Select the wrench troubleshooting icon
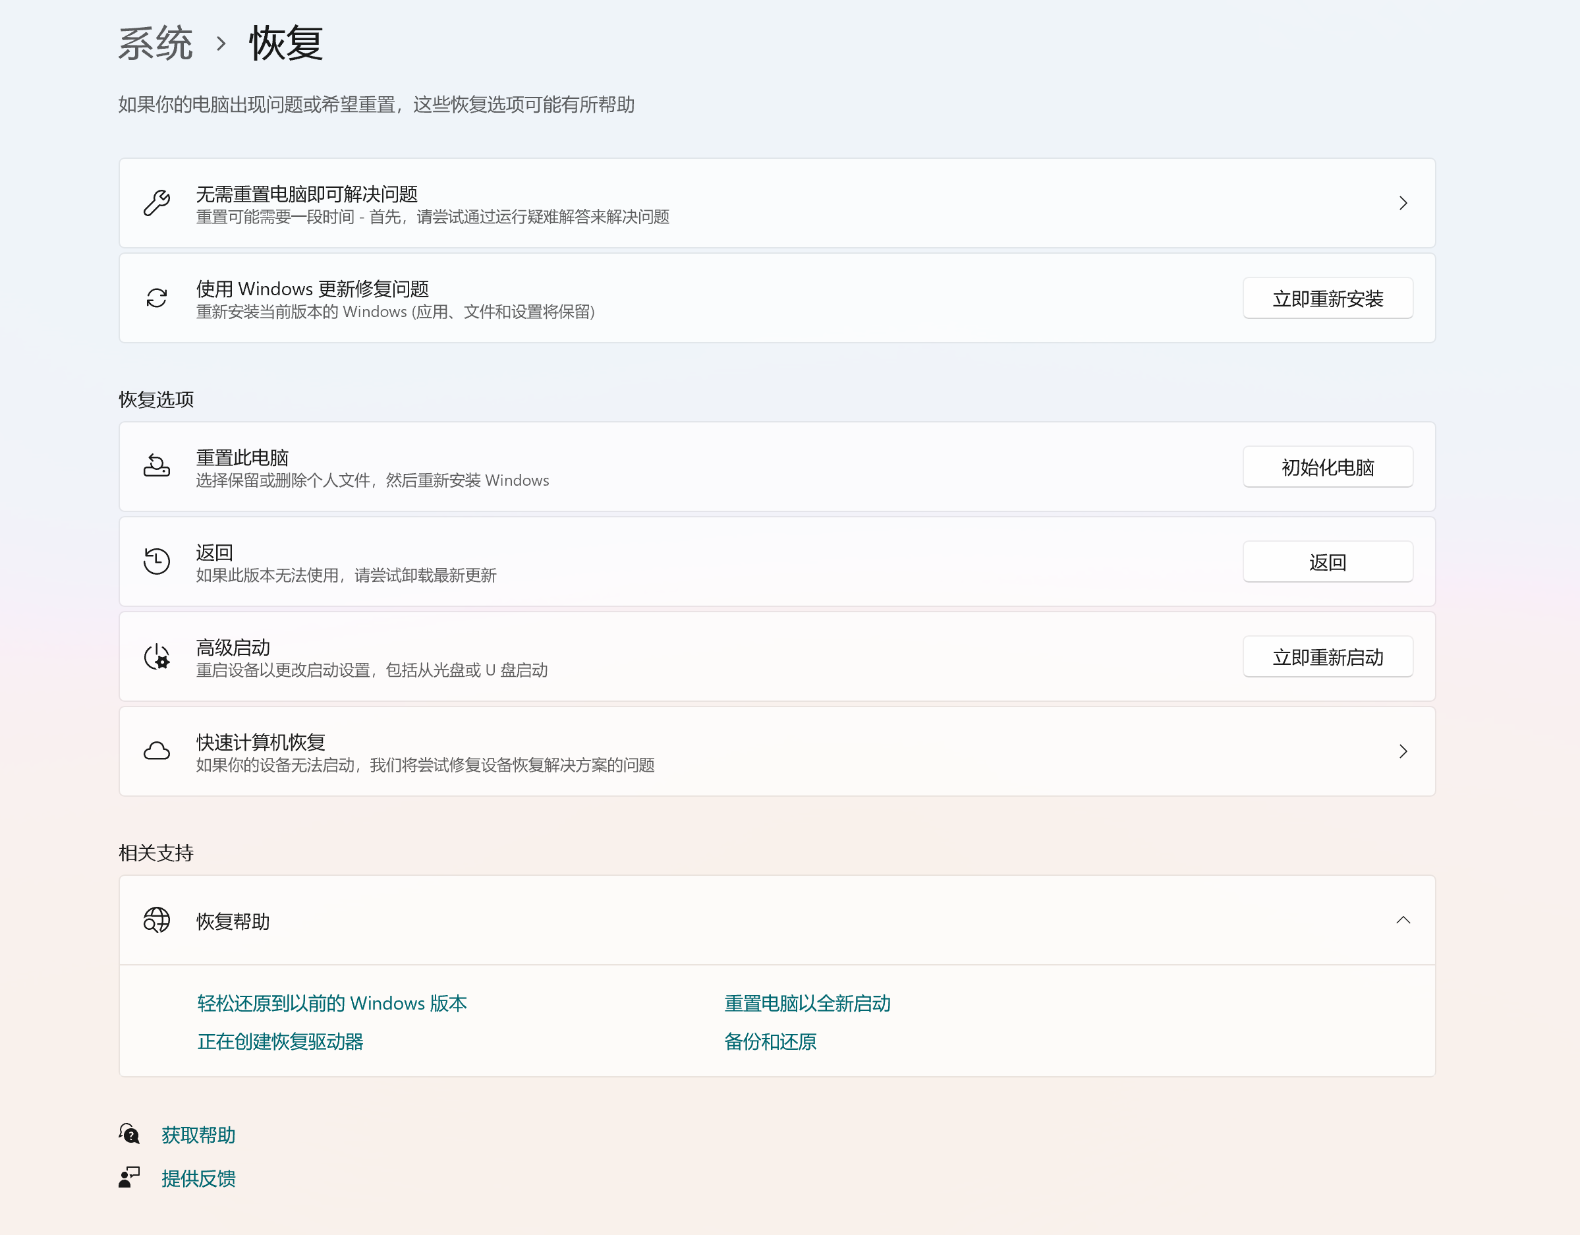The image size is (1580, 1235). [x=156, y=203]
